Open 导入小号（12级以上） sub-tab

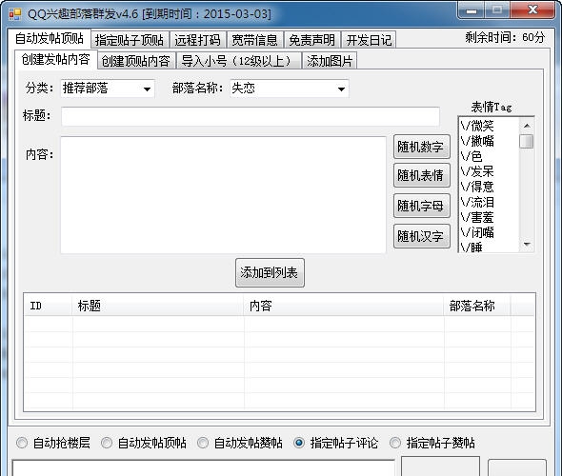[238, 61]
